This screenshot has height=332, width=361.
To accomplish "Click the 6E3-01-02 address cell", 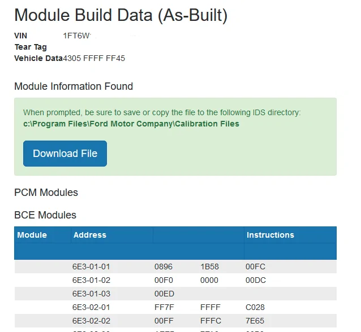I will tap(91, 280).
